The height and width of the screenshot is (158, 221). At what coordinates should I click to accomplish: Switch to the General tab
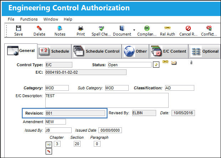tap(21, 51)
